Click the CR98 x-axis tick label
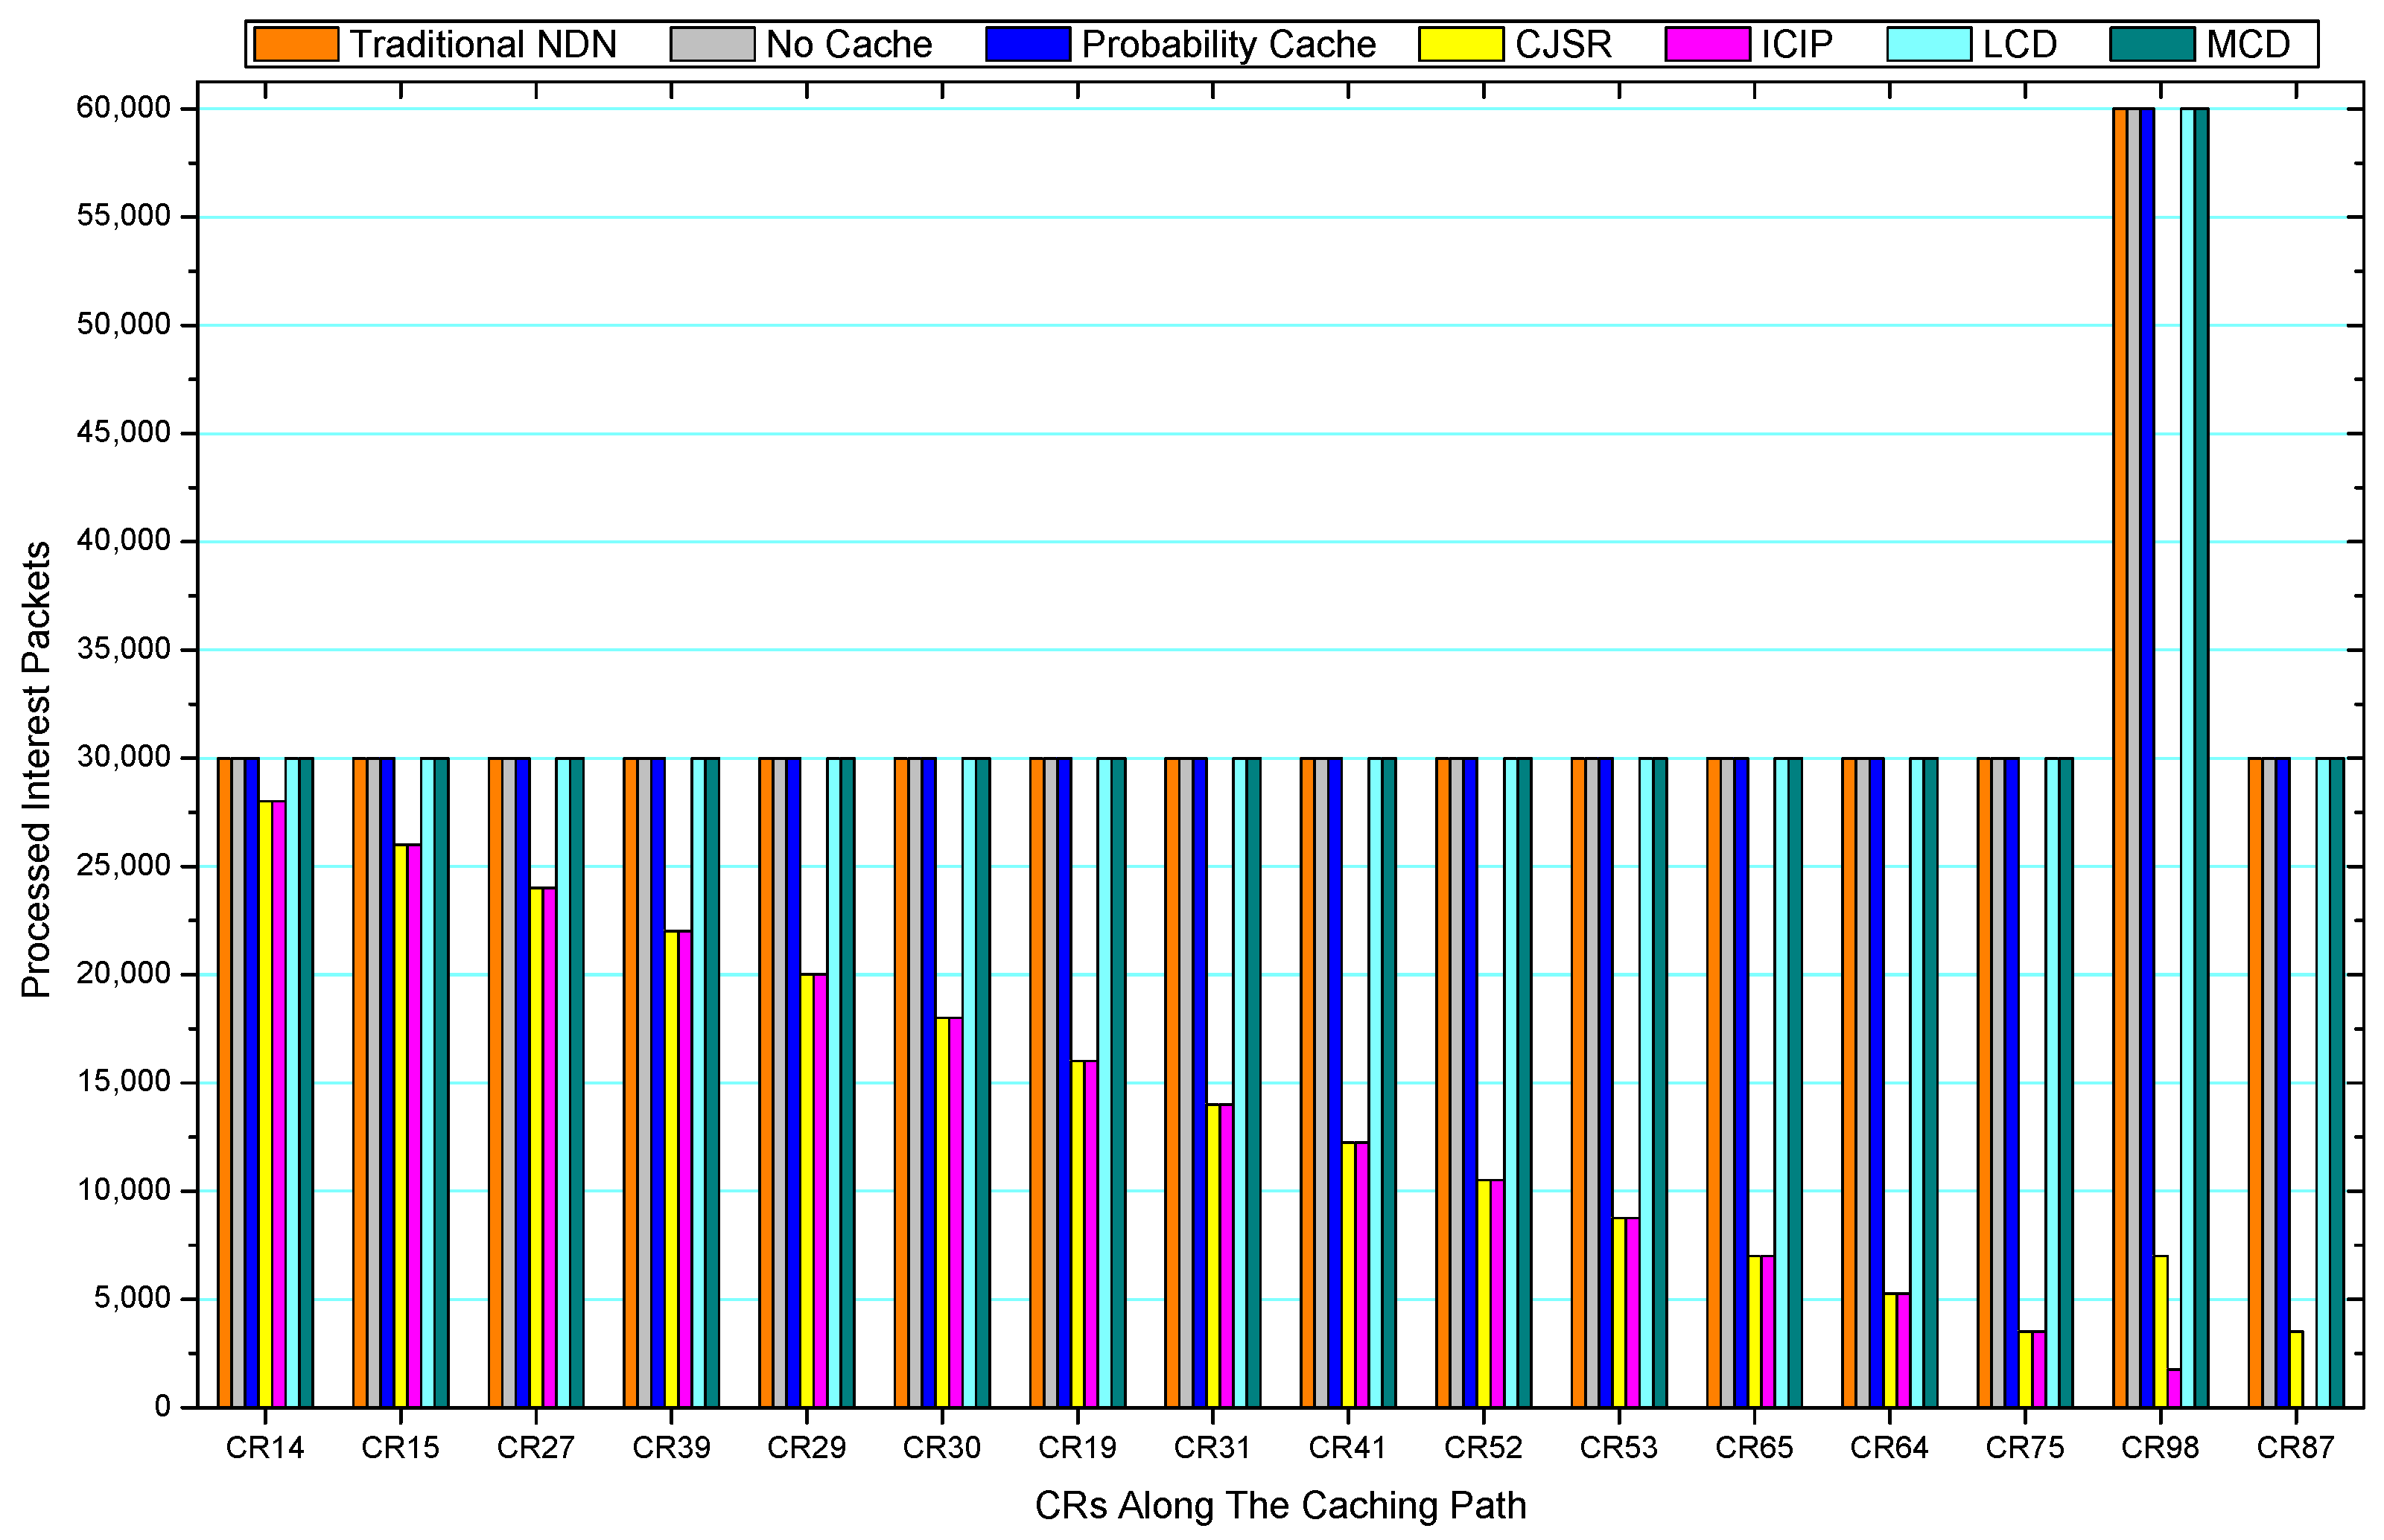The width and height of the screenshot is (2384, 1540). pyautogui.click(x=2160, y=1447)
